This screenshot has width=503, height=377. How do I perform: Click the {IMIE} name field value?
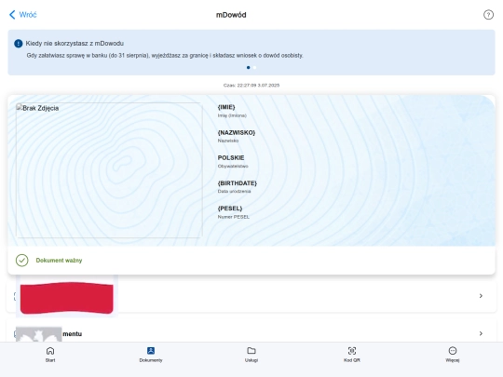coord(226,107)
